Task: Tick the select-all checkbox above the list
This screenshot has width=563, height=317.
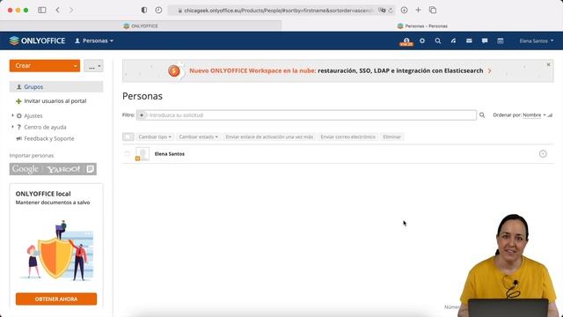Action: [128, 137]
